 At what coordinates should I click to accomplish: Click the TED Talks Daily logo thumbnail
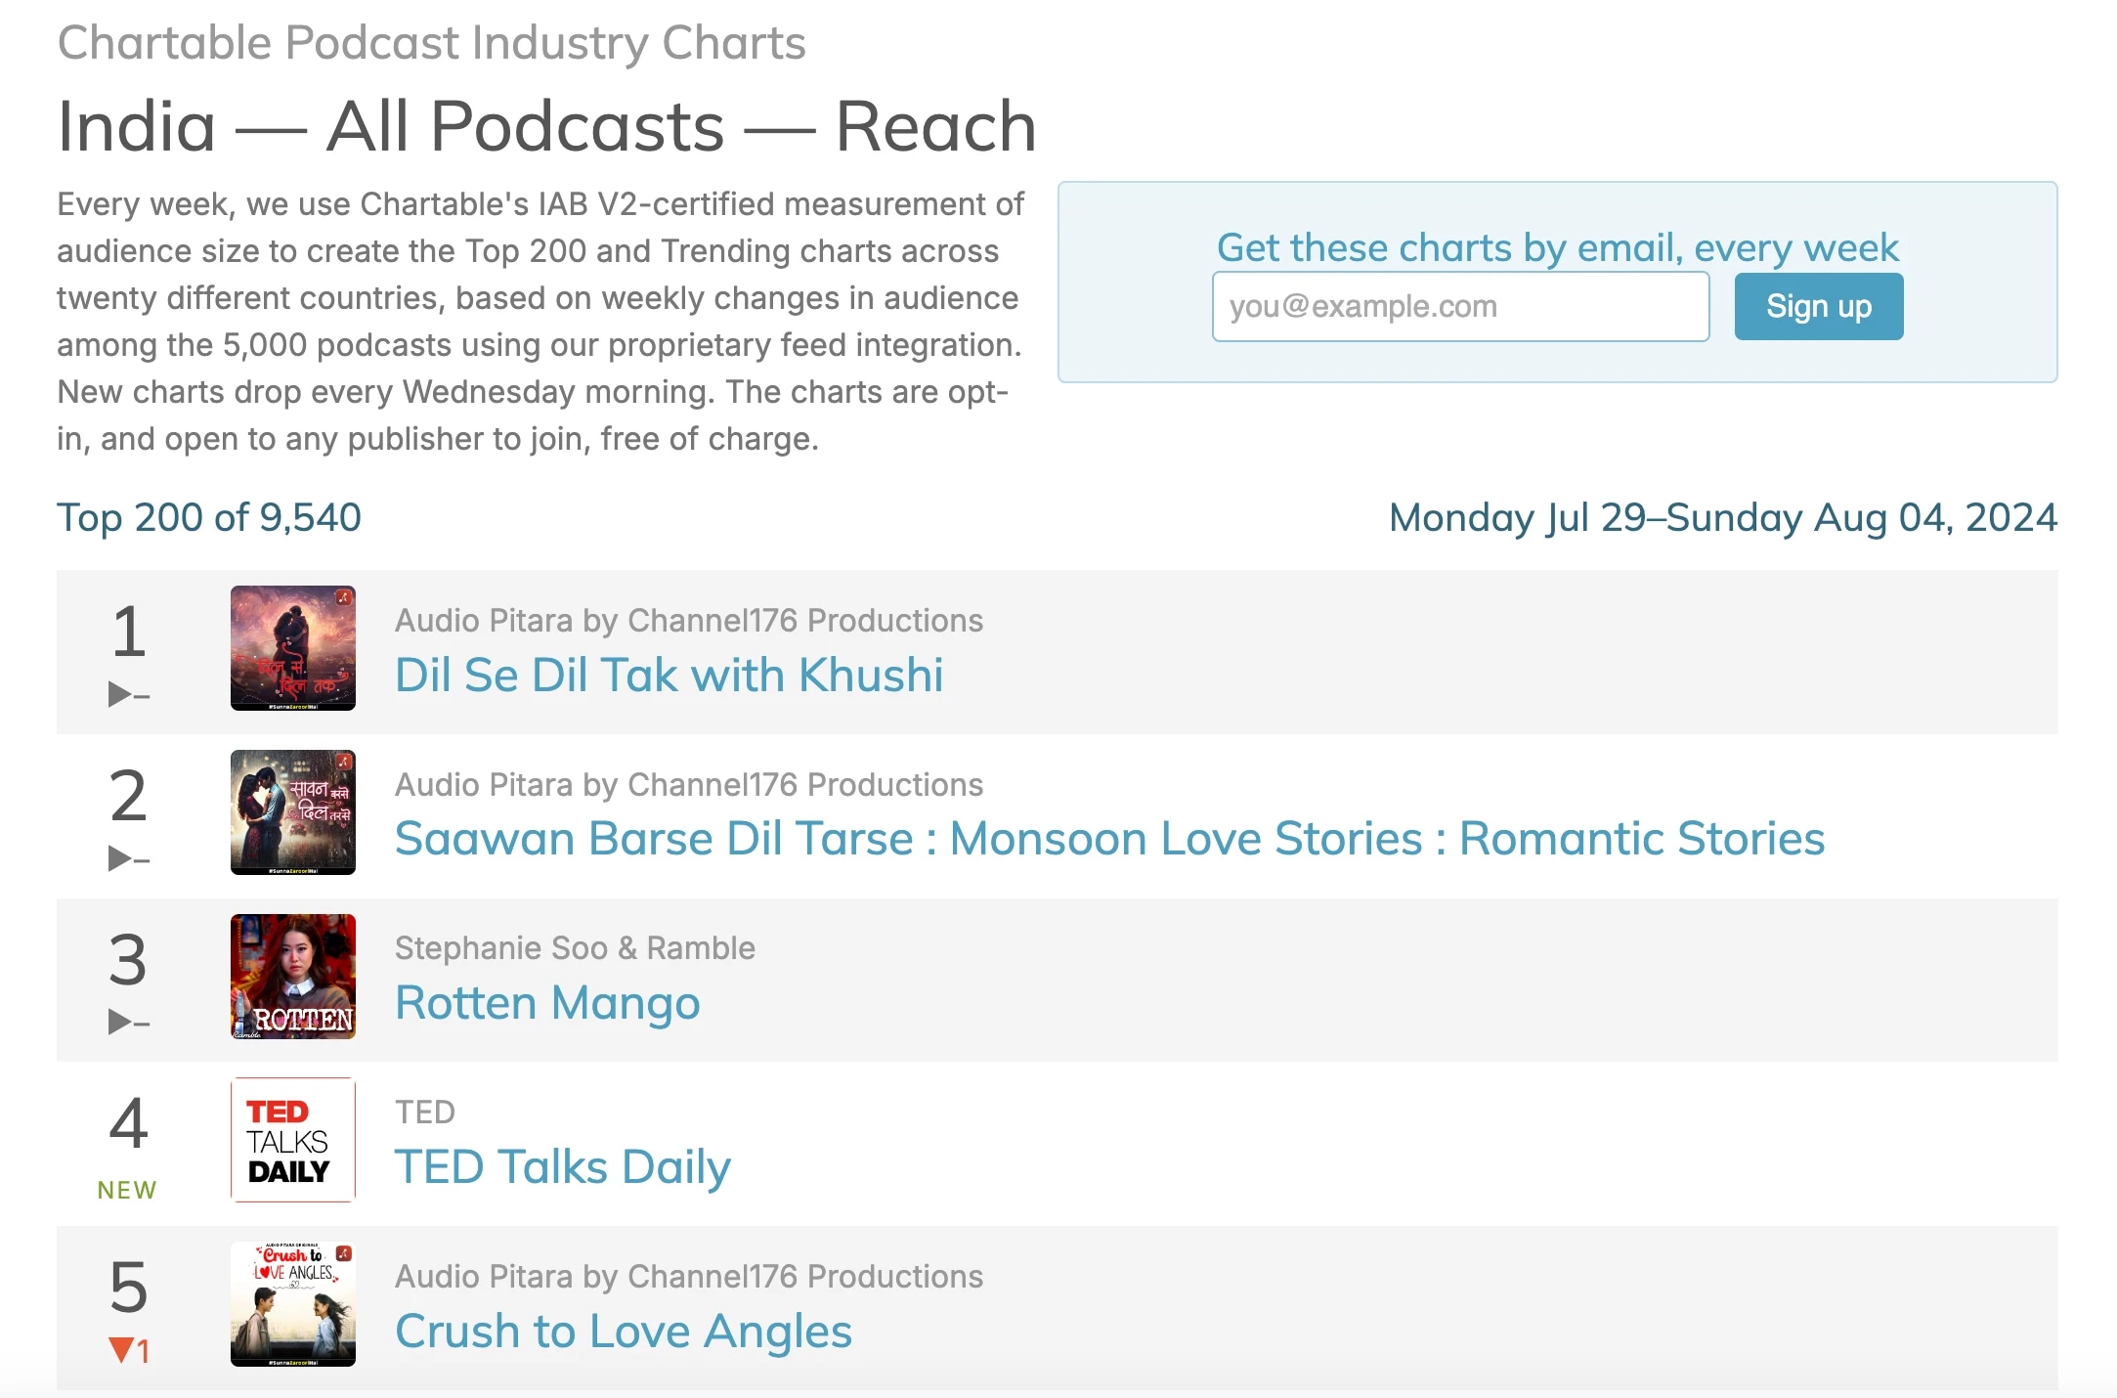point(292,1140)
